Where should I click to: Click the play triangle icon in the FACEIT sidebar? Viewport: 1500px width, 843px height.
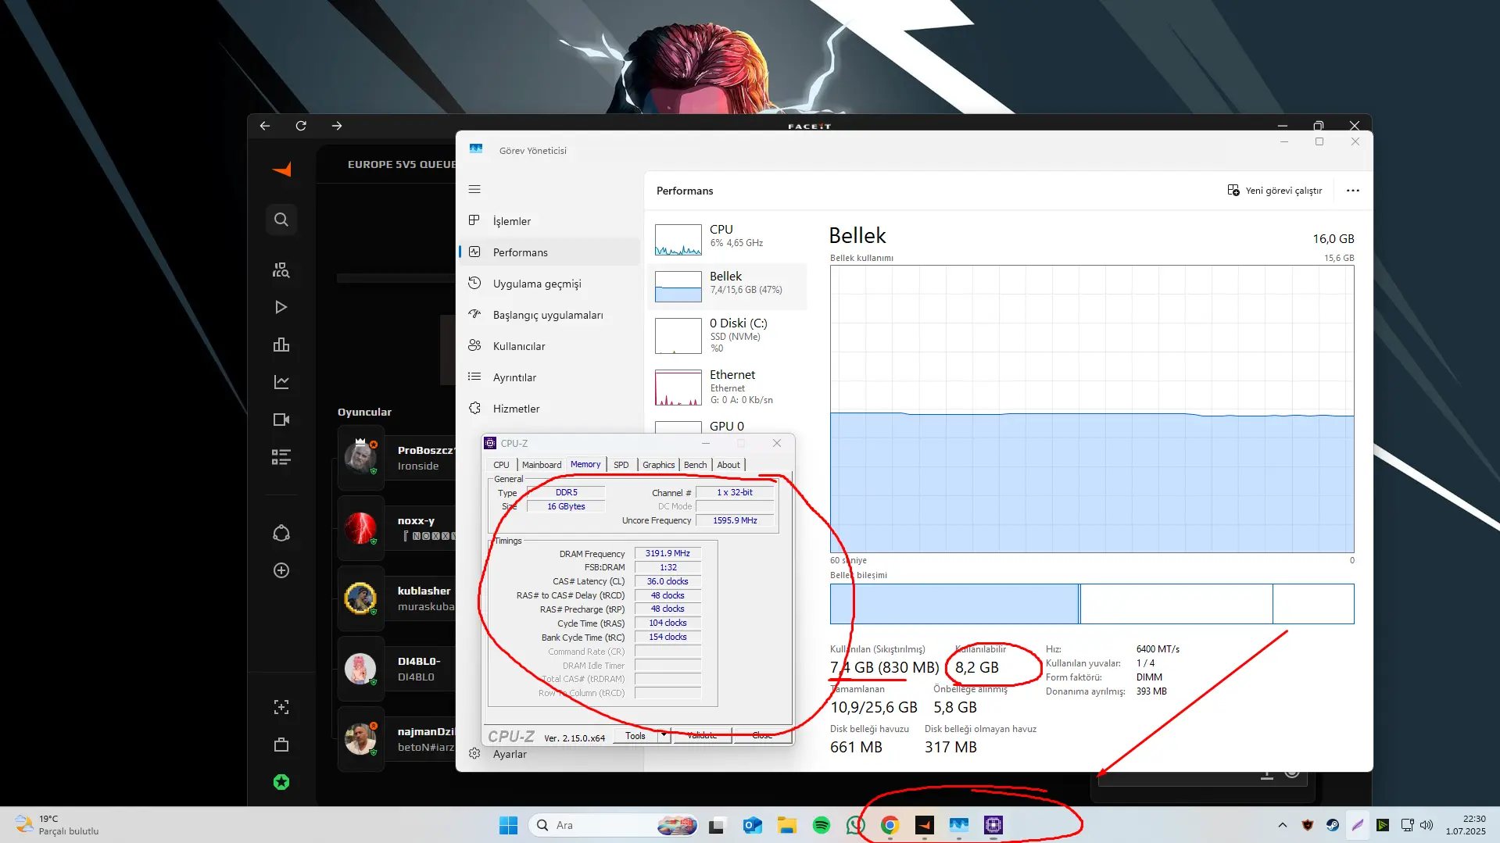pos(281,307)
